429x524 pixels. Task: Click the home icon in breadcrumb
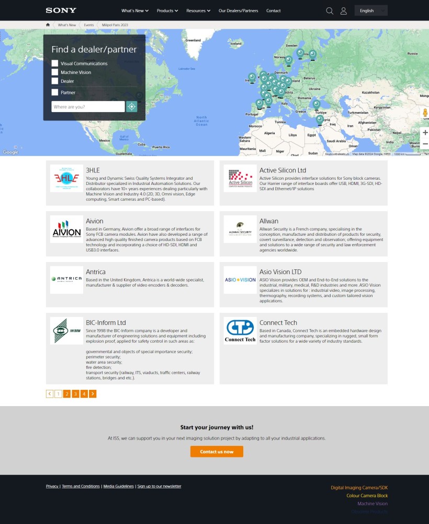tap(48, 25)
